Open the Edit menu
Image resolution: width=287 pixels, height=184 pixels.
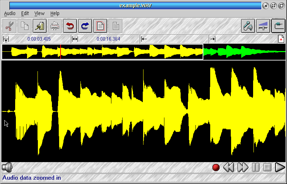point(25,13)
